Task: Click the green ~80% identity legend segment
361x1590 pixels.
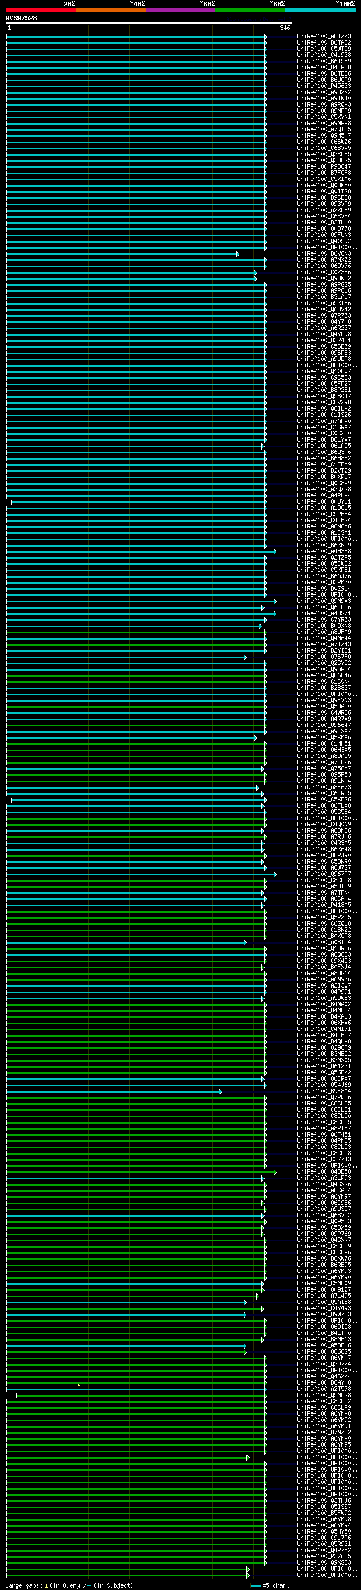Action: coord(250,10)
